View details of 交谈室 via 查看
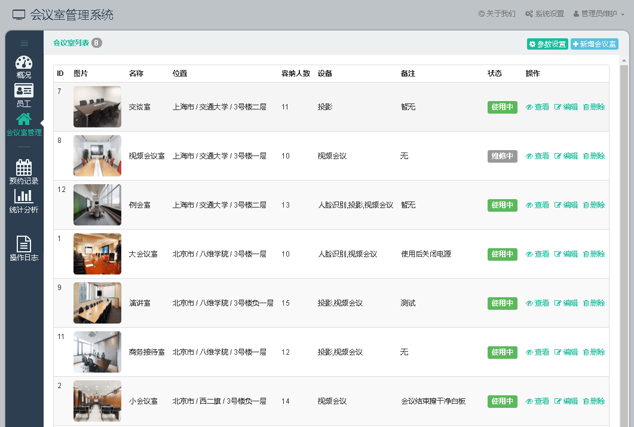Image resolution: width=634 pixels, height=427 pixels. tap(537, 107)
